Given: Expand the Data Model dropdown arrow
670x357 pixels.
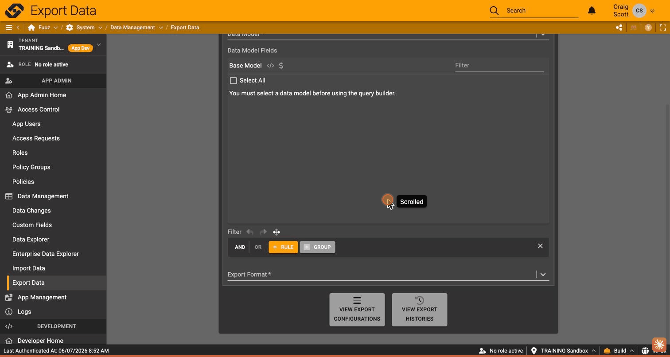Looking at the screenshot, I should 543,35.
